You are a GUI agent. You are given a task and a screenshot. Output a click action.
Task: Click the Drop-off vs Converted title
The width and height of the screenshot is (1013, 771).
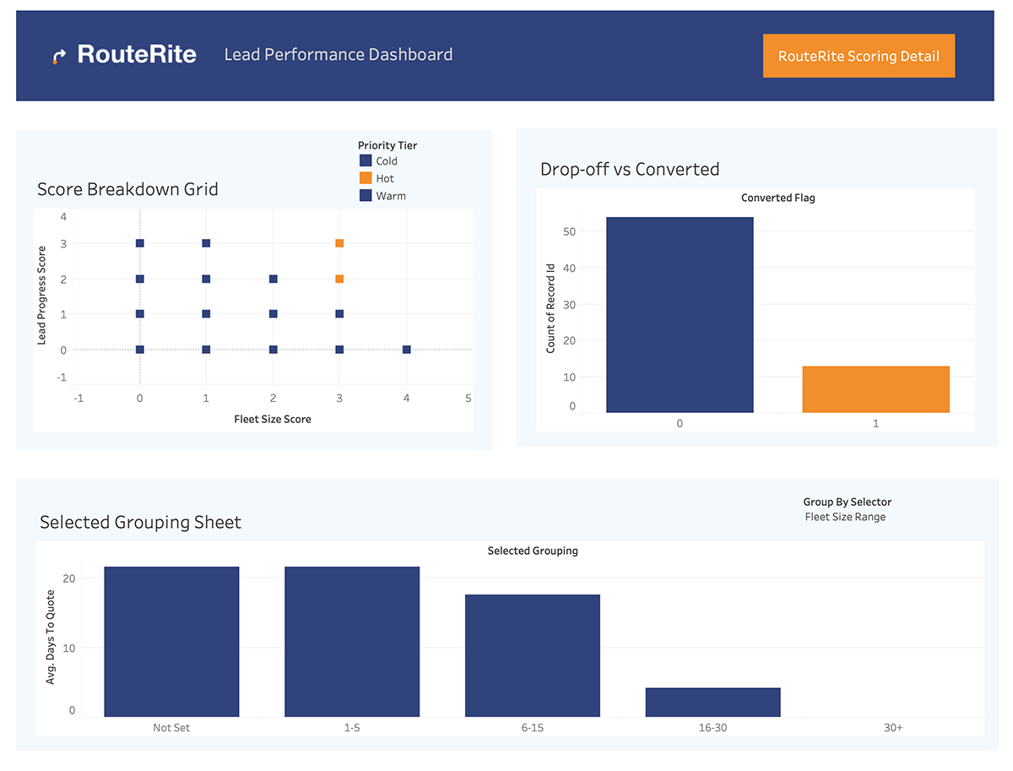click(630, 169)
